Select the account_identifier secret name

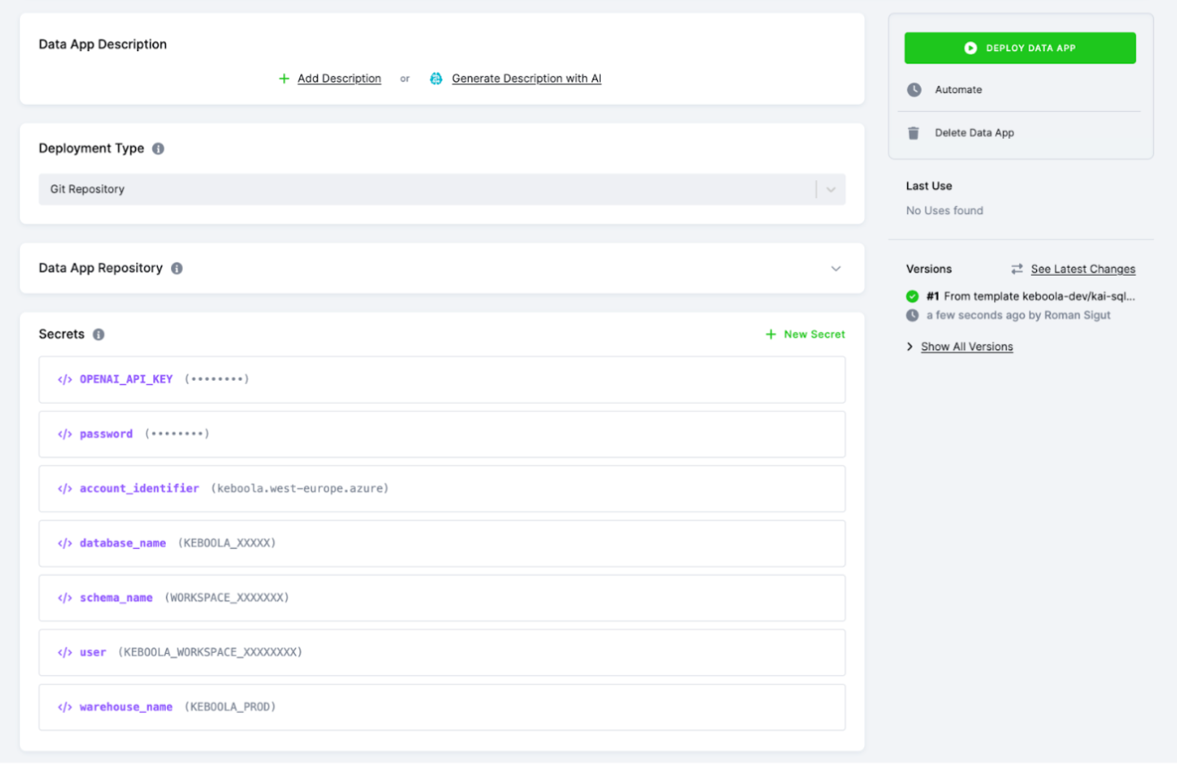point(139,489)
